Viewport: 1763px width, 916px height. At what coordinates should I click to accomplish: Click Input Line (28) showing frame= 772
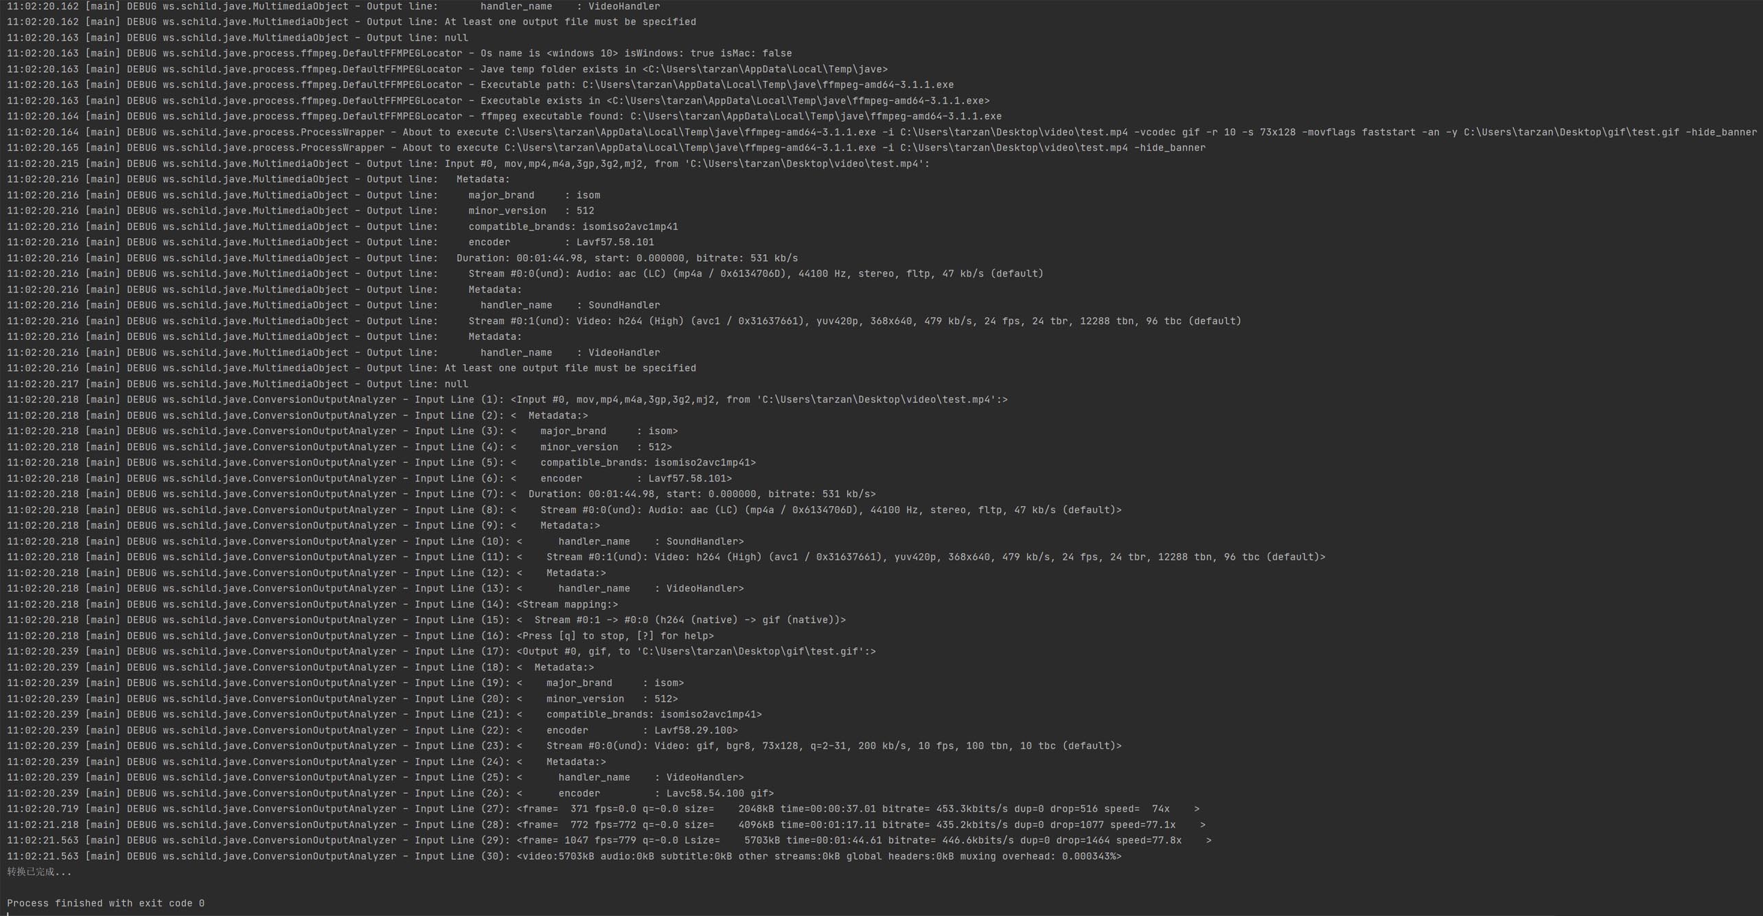pos(857,825)
